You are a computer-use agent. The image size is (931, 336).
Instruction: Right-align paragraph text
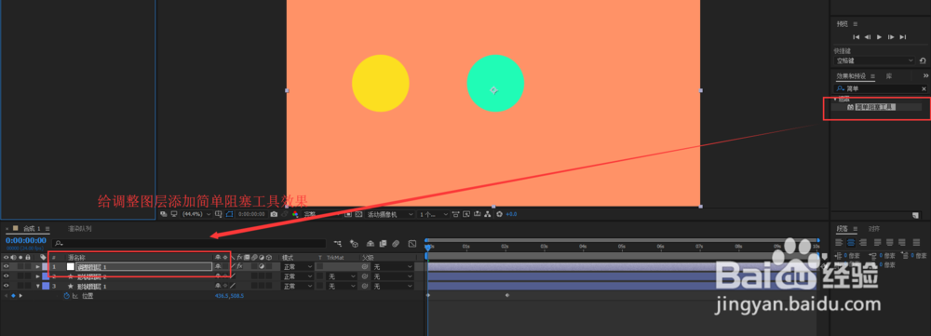click(x=863, y=242)
